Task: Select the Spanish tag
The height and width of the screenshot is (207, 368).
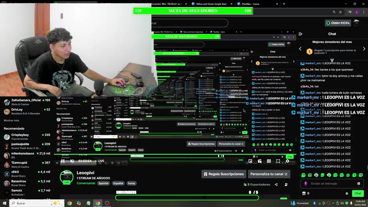Action: coord(103,183)
